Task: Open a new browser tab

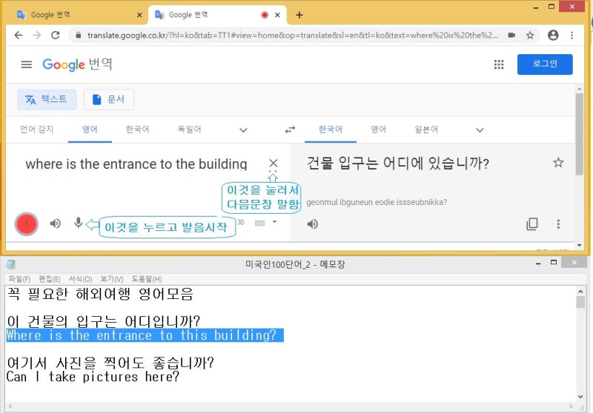Action: click(x=299, y=15)
